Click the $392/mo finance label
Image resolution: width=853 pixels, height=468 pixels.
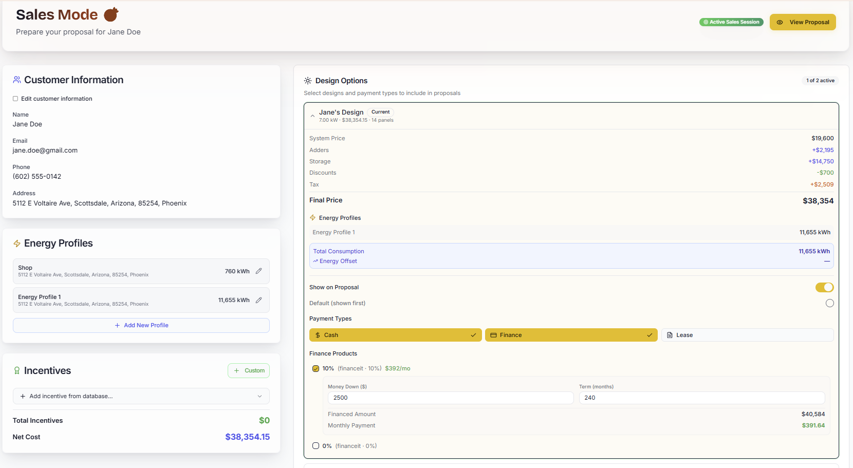click(x=398, y=368)
